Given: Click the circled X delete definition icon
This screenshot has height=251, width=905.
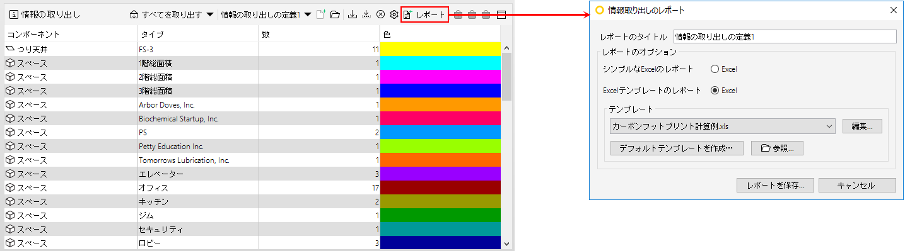Looking at the screenshot, I should pyautogui.click(x=380, y=14).
